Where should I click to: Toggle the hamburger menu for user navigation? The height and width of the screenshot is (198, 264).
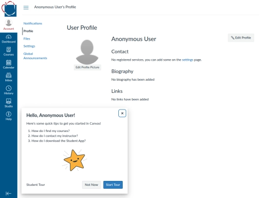coord(26,7)
